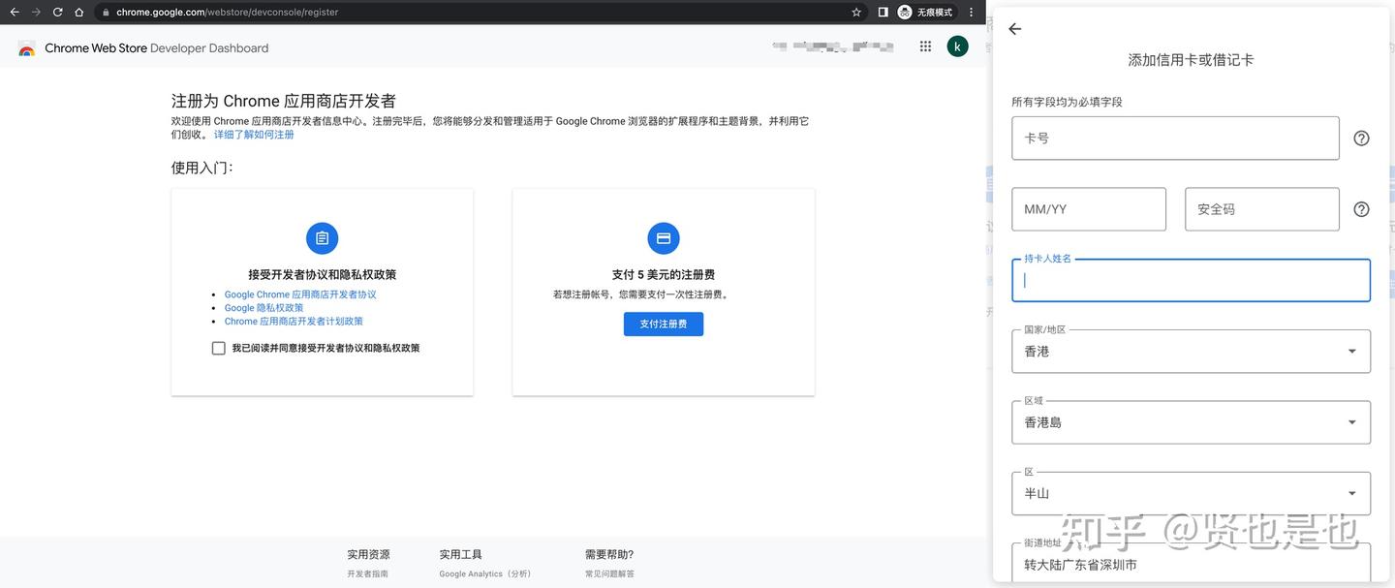Click the back arrow in the payment panel
This screenshot has height=588, width=1395.
coord(1013,29)
